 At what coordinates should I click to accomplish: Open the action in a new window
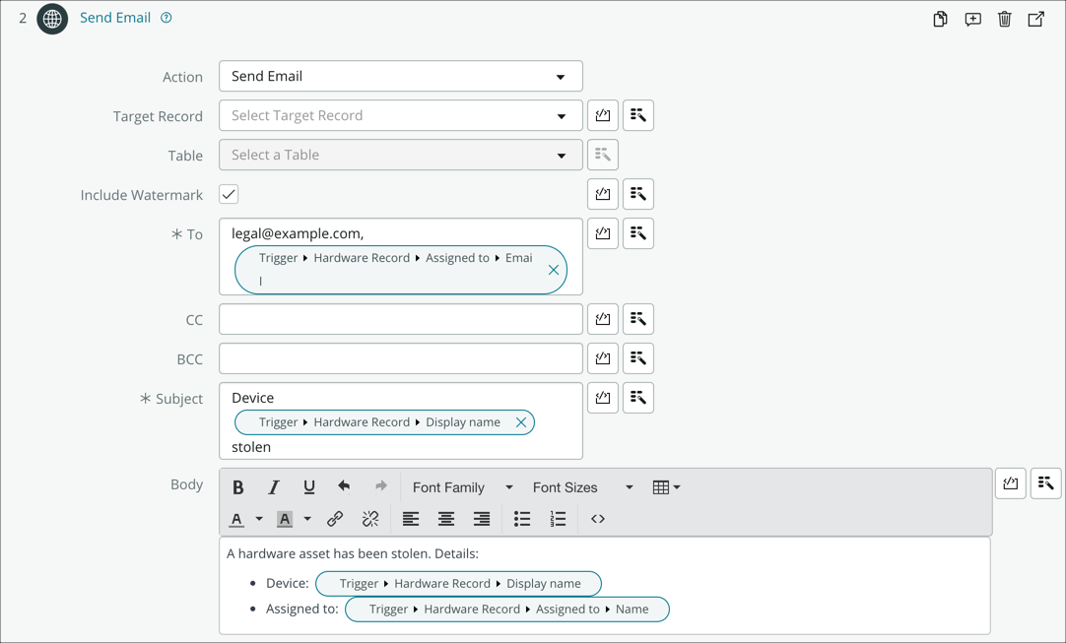[x=1035, y=18]
